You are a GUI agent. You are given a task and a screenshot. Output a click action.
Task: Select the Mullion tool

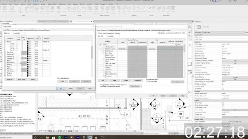pyautogui.click(x=52, y=9)
